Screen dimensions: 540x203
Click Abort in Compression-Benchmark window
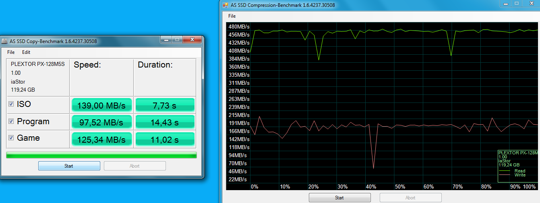[410, 198]
